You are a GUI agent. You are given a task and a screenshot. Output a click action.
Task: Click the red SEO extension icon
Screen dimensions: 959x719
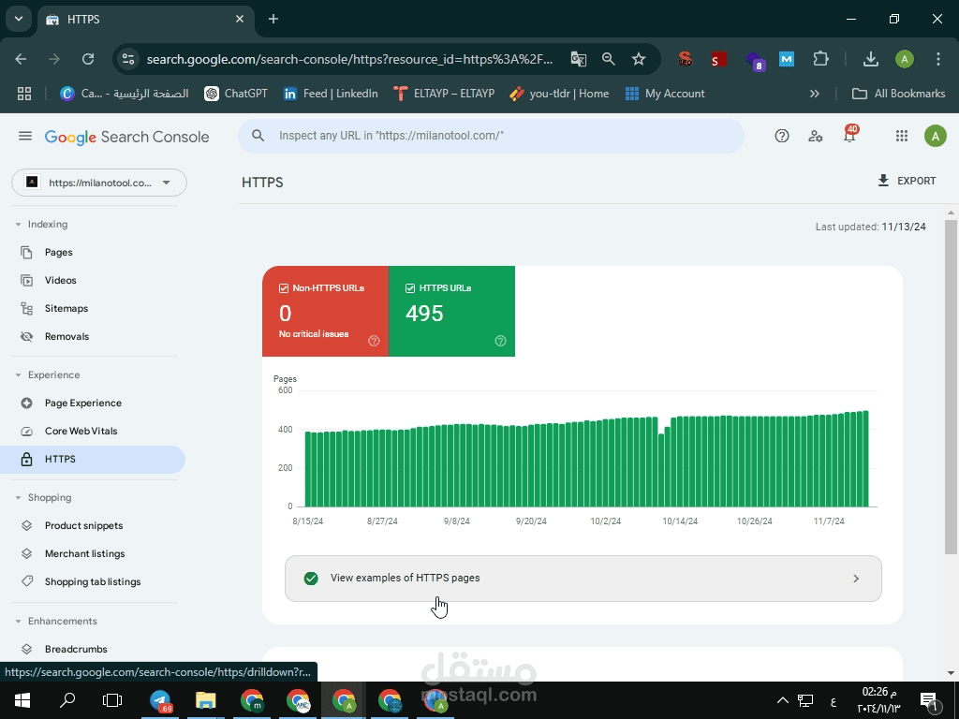click(685, 59)
